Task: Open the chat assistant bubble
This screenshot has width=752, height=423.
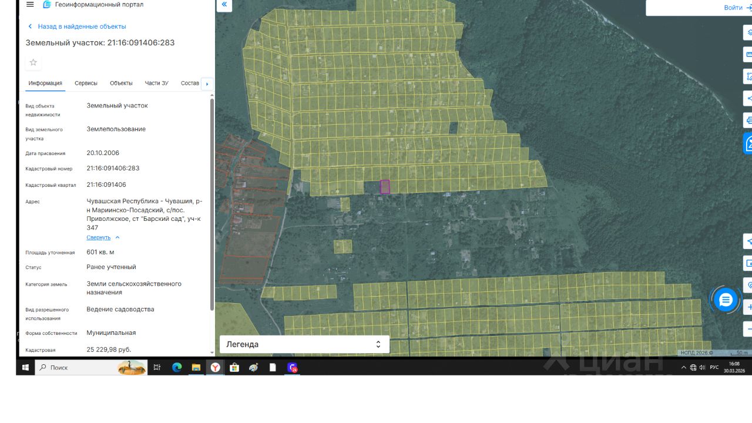Action: 726,300
